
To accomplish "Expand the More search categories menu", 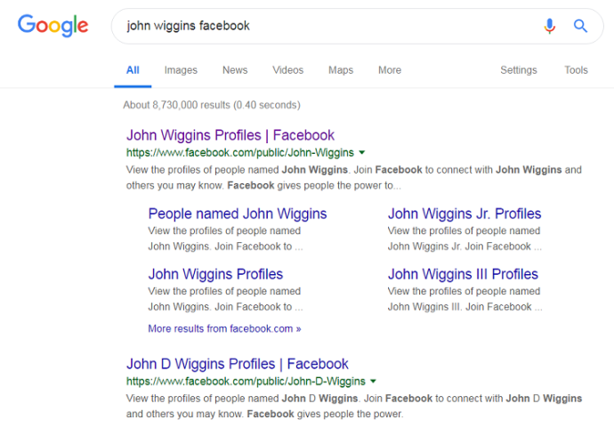I will (390, 70).
